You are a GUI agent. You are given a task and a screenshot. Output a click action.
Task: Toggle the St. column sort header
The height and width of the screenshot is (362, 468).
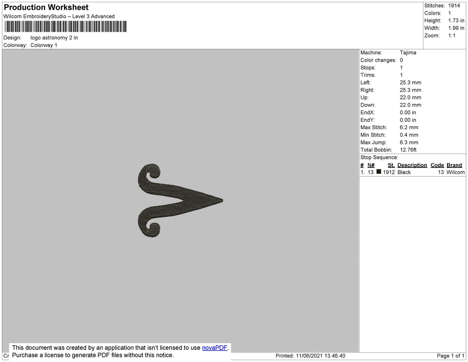click(391, 165)
